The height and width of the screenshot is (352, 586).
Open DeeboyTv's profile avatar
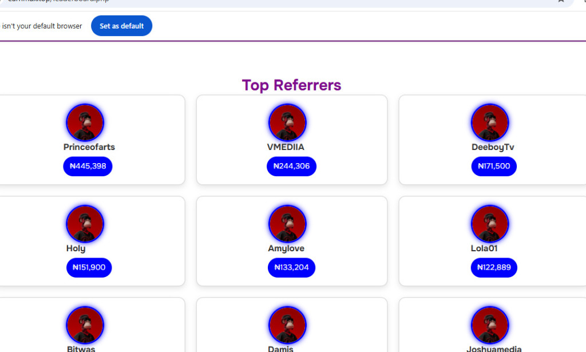[x=489, y=122]
